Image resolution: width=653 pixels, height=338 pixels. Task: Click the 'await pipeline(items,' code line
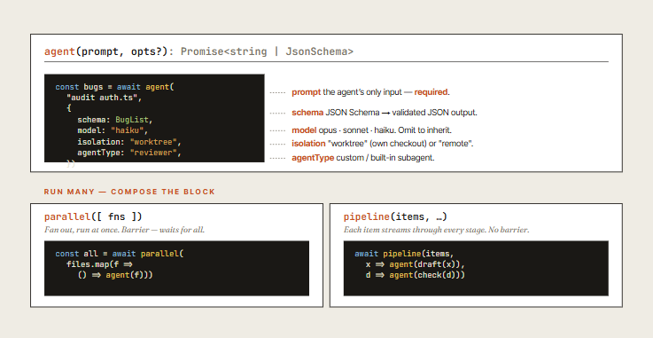click(404, 254)
